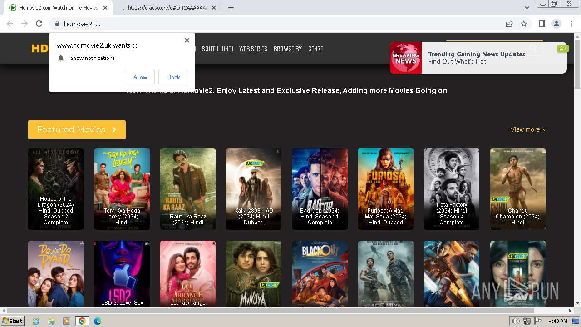Go back with the browser back arrow

coord(10,24)
